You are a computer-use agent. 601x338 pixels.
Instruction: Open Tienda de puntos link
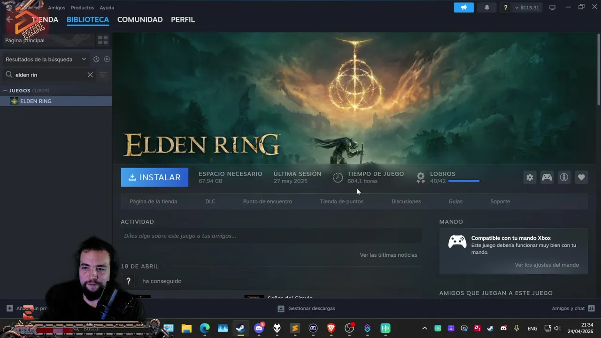coord(342,201)
